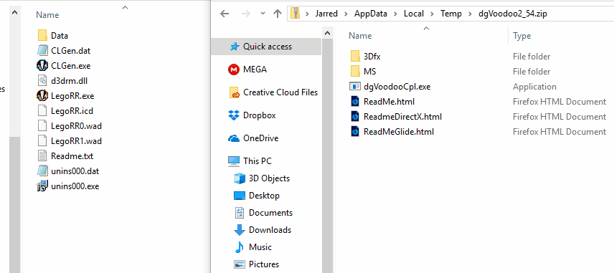Open the recent locations dropdown arrow
Screen dimensions: 614x273
[x=263, y=14]
